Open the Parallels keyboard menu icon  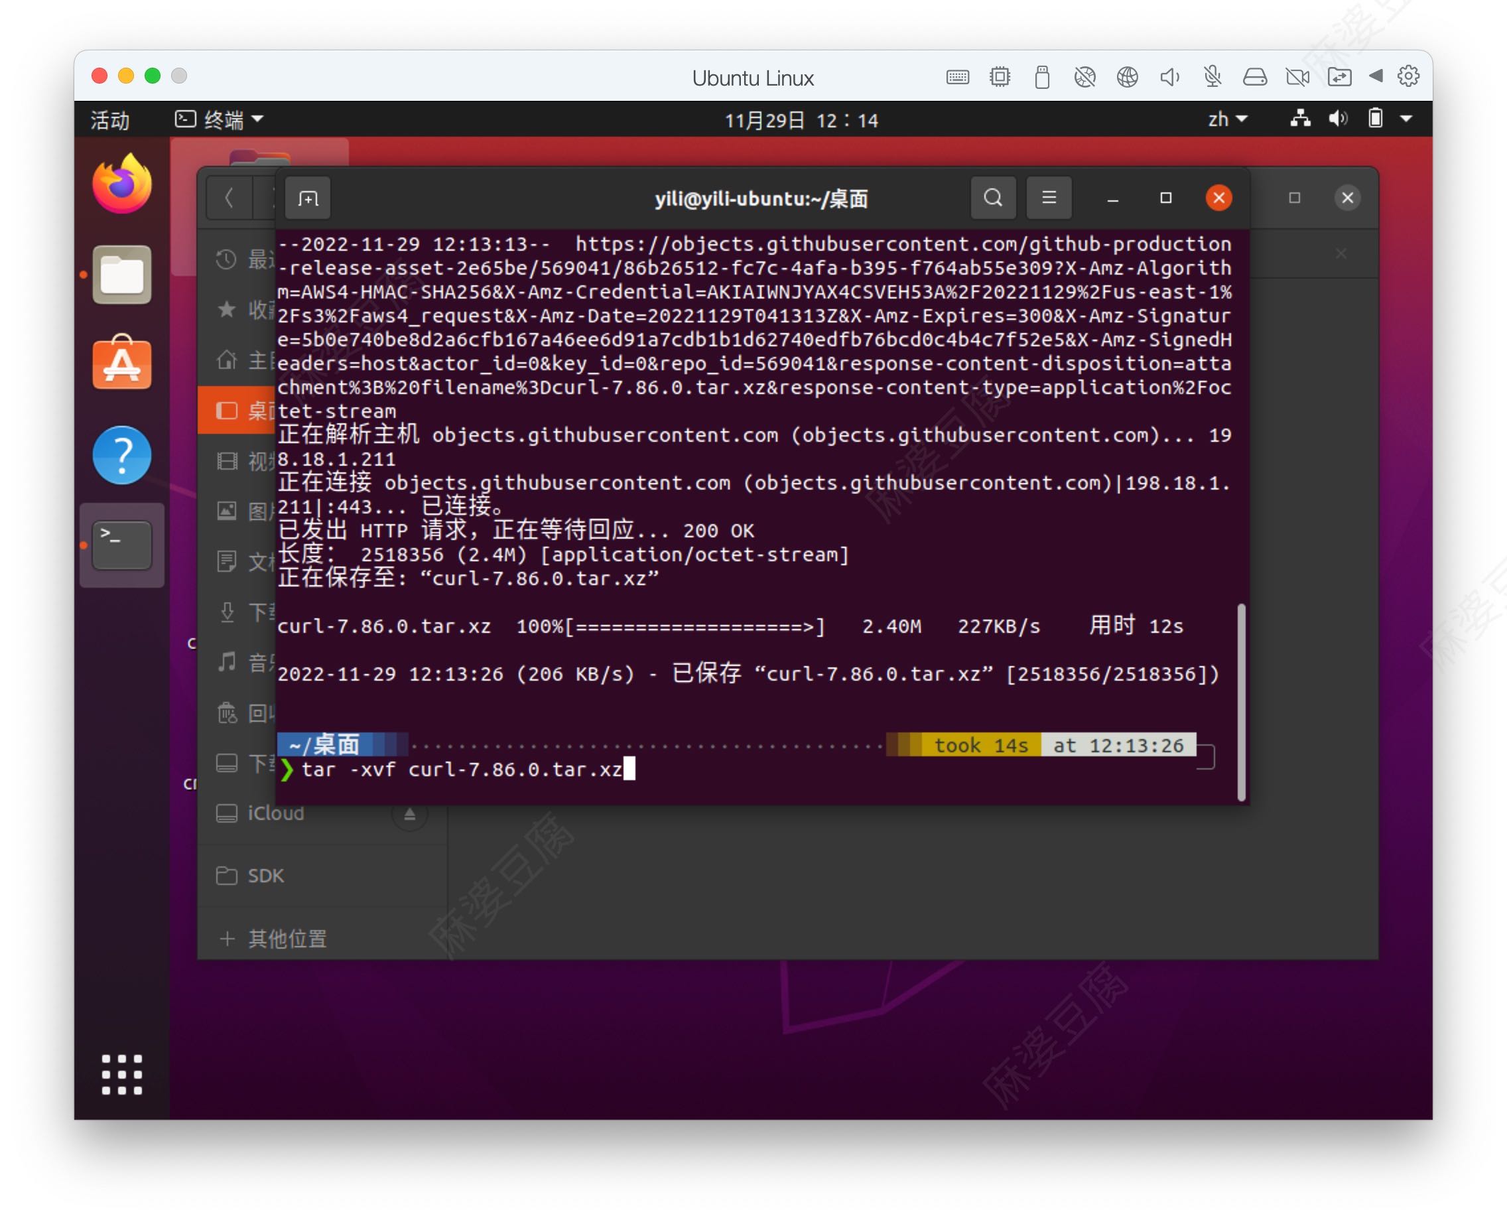click(958, 77)
